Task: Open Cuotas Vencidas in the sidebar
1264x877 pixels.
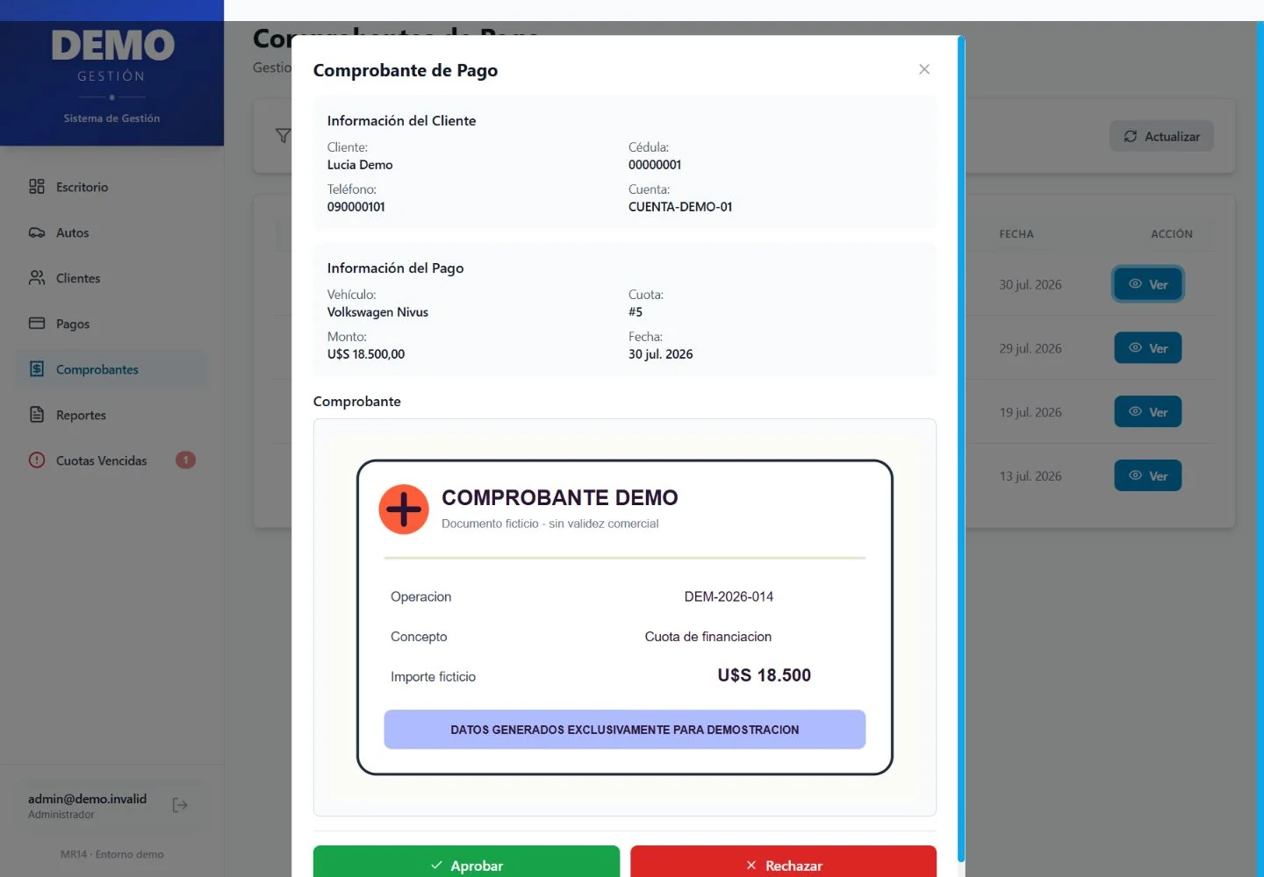Action: click(112, 460)
